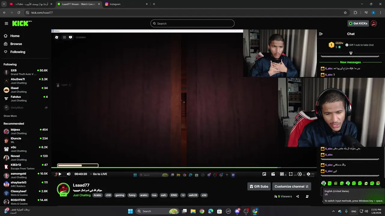Image resolution: width=385 pixels, height=216 pixels.
Task: Reload the kick.com page
Action: 19,13
